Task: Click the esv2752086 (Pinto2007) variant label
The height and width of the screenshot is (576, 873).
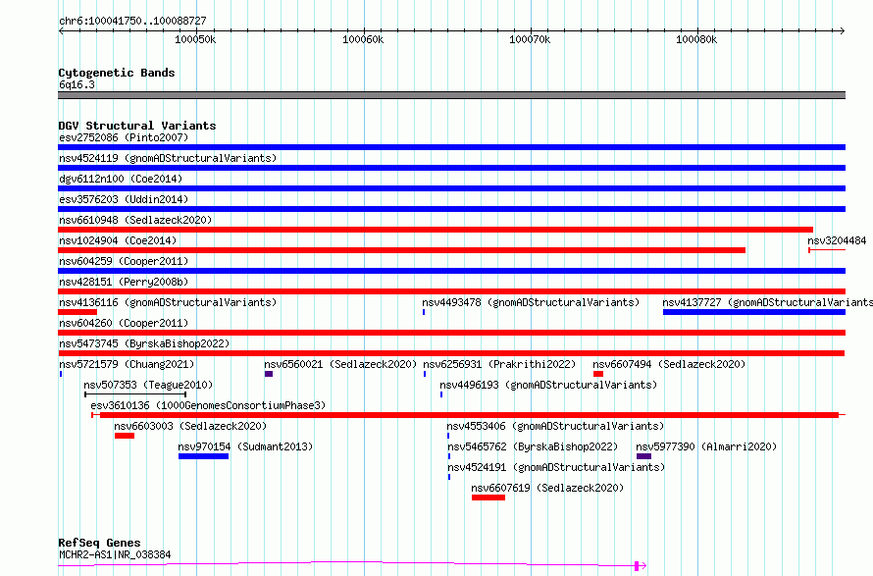Action: click(x=124, y=137)
